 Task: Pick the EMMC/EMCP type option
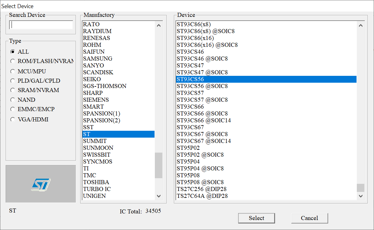click(12, 109)
